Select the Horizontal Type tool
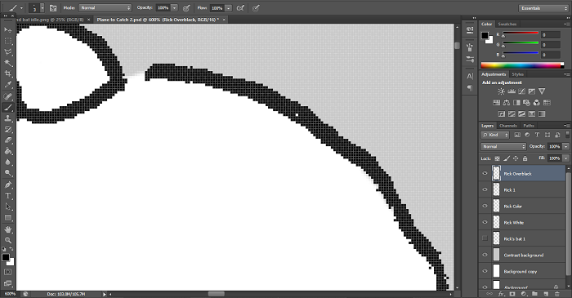 pyautogui.click(x=7, y=196)
